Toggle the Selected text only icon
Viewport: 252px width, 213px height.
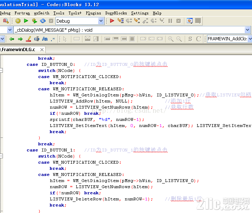click(37, 39)
